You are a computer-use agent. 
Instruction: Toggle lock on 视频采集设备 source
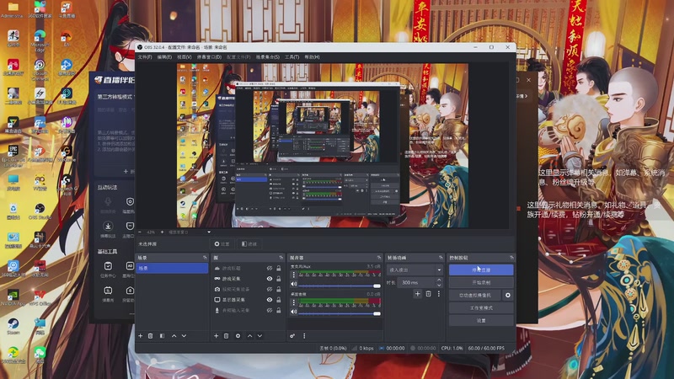pyautogui.click(x=279, y=289)
